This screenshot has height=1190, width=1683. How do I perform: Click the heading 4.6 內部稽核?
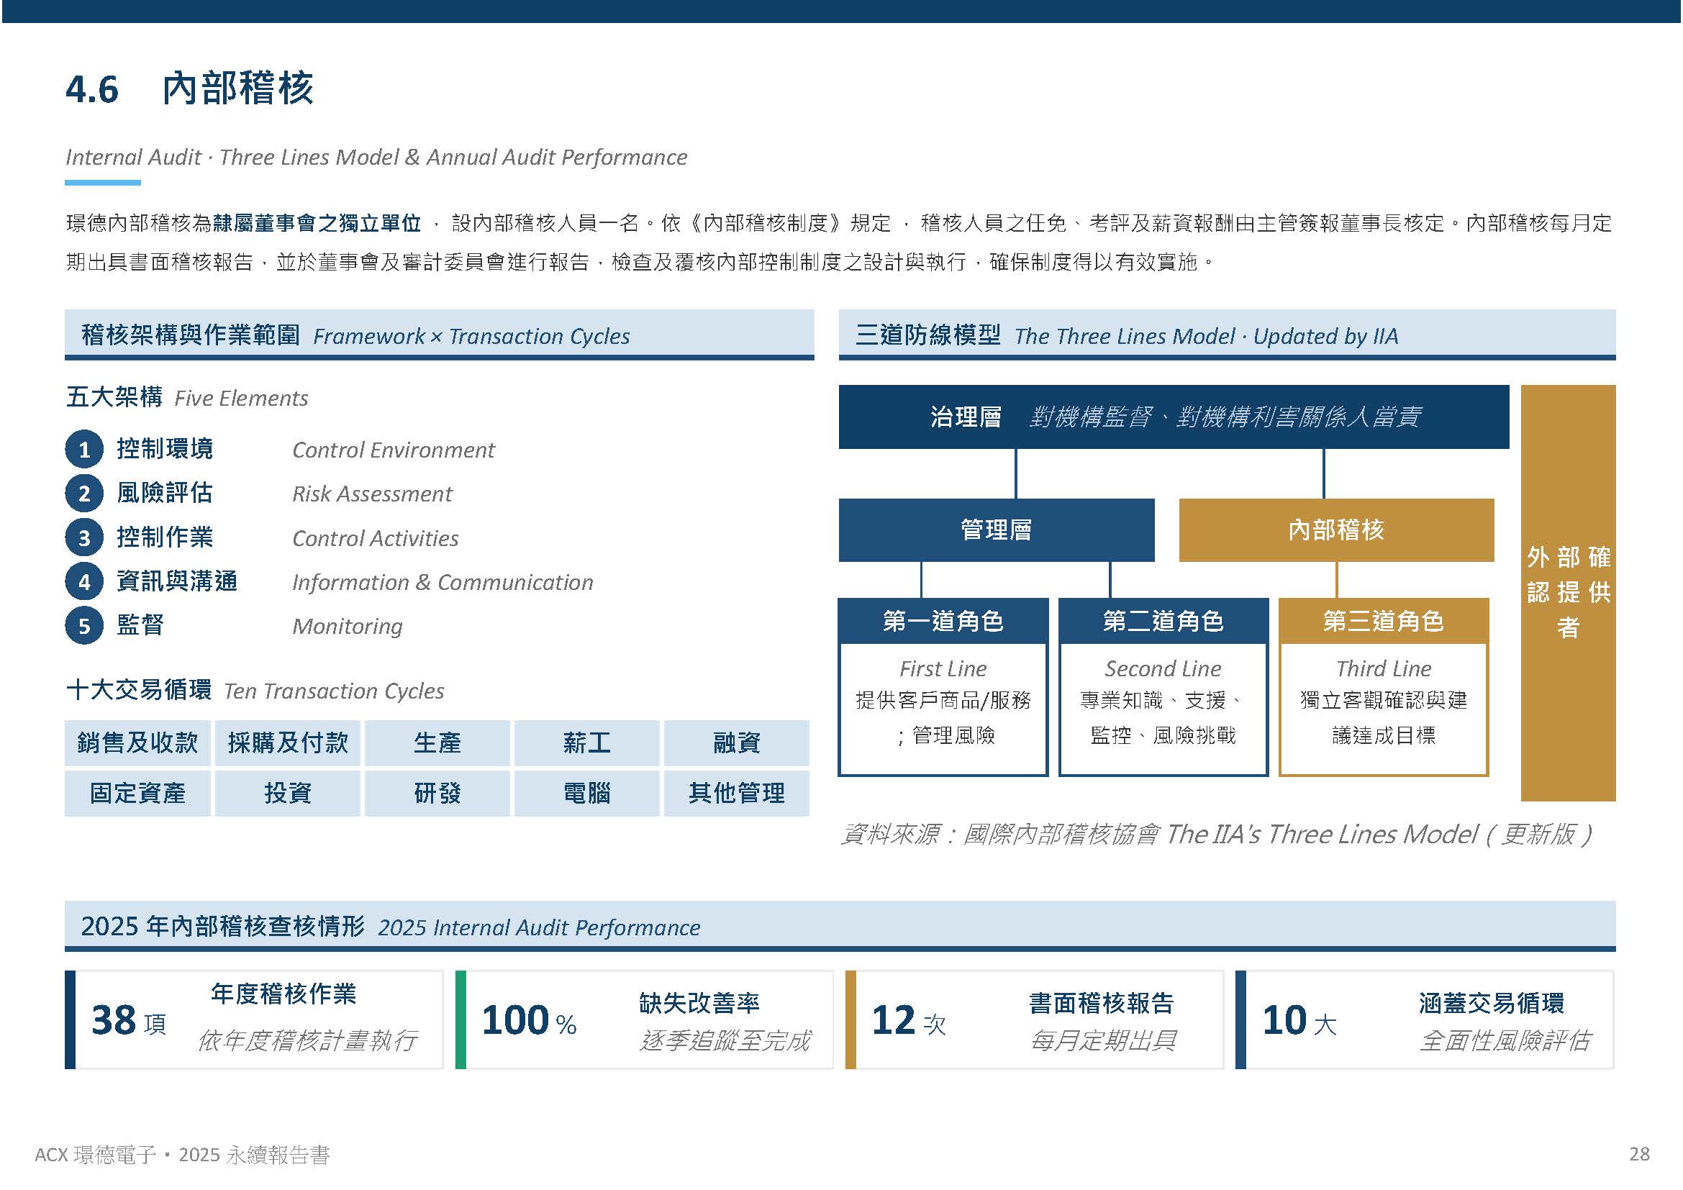[x=190, y=88]
